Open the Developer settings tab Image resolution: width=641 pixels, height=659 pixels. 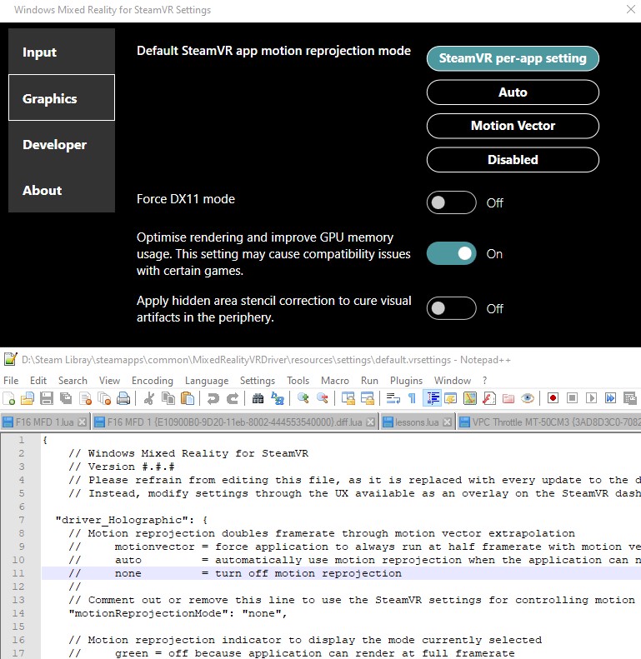tap(62, 144)
